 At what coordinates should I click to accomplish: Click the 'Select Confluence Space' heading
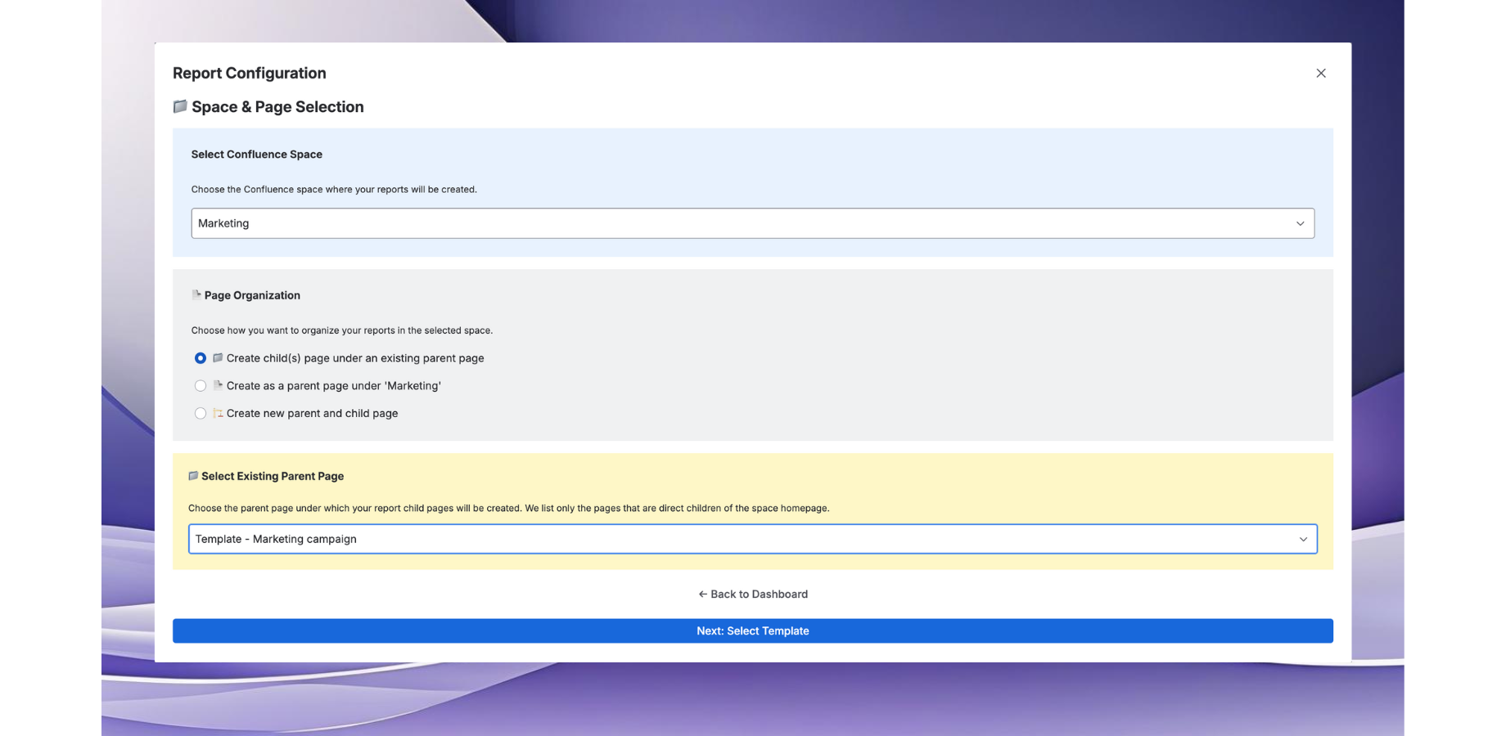(x=256, y=155)
